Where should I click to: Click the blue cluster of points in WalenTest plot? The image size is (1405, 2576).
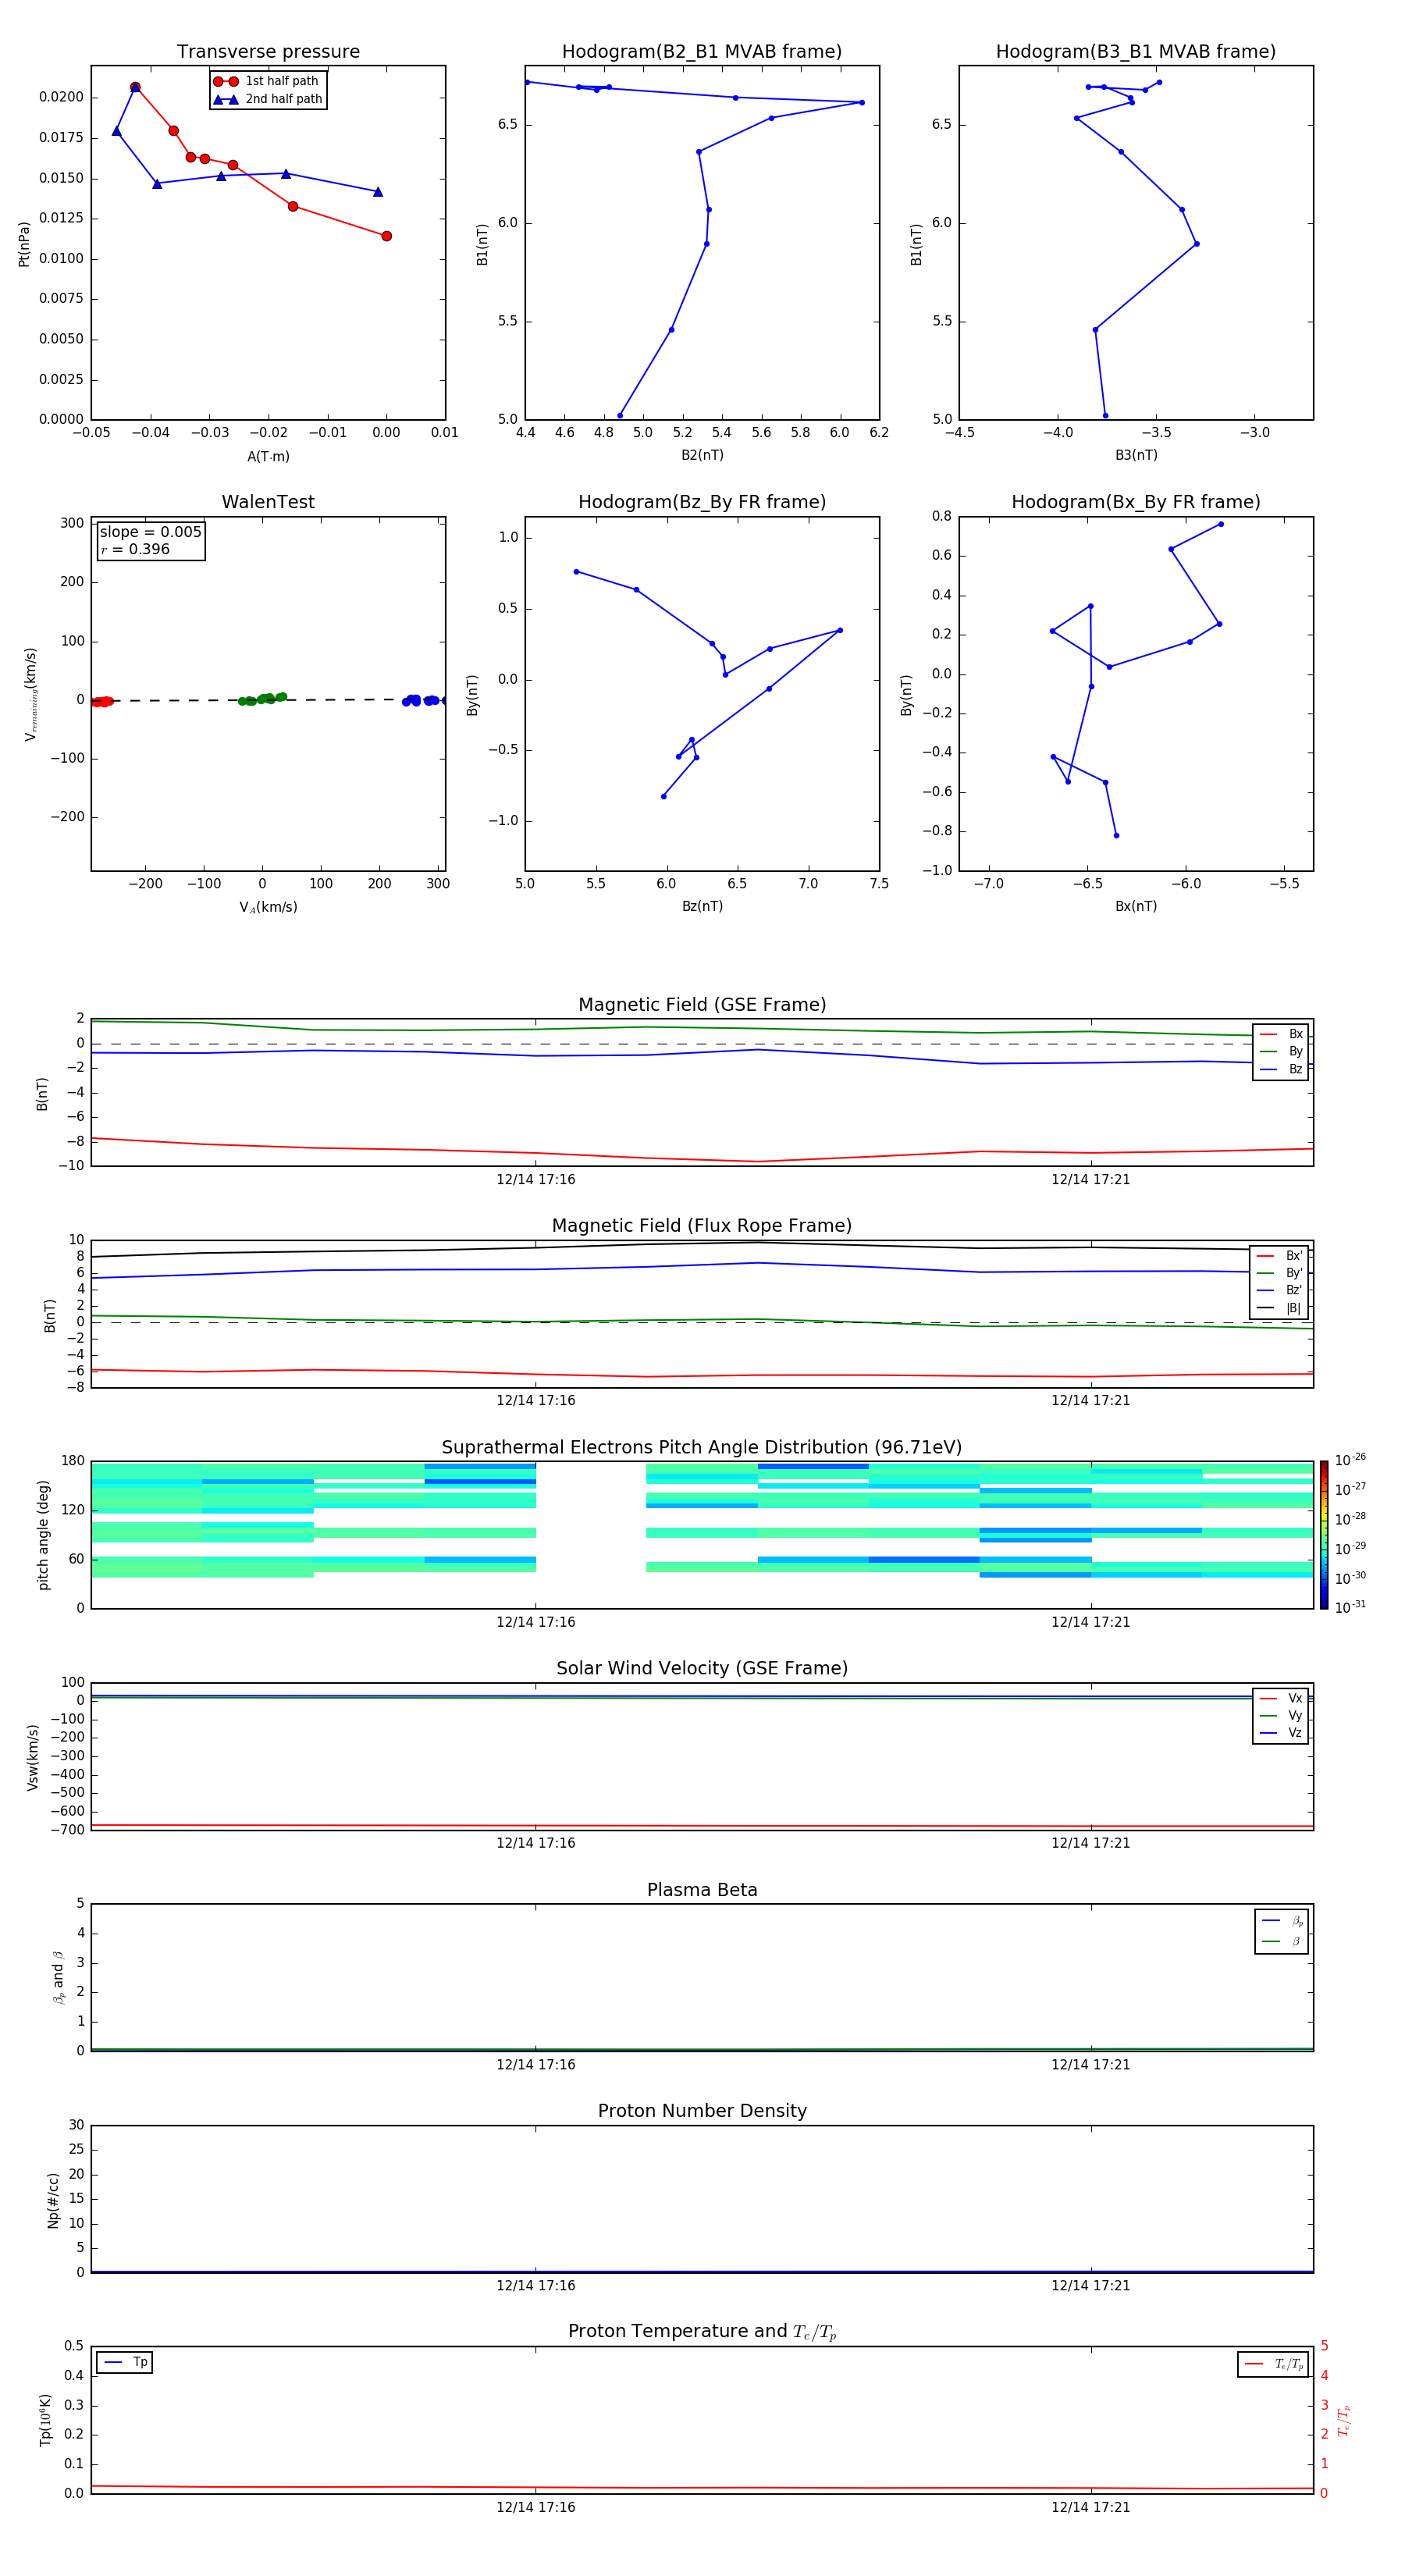point(423,700)
